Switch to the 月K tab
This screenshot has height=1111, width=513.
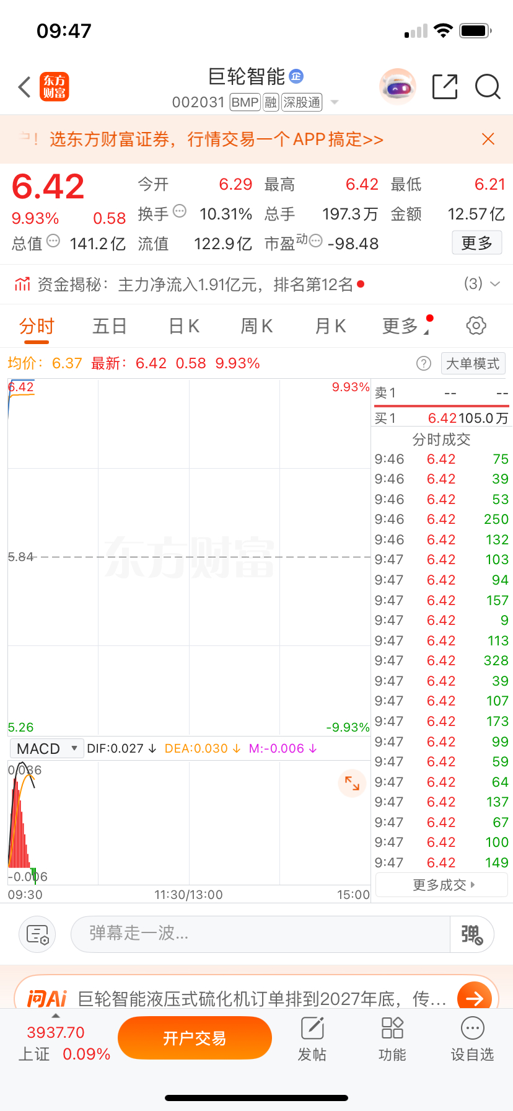click(330, 325)
